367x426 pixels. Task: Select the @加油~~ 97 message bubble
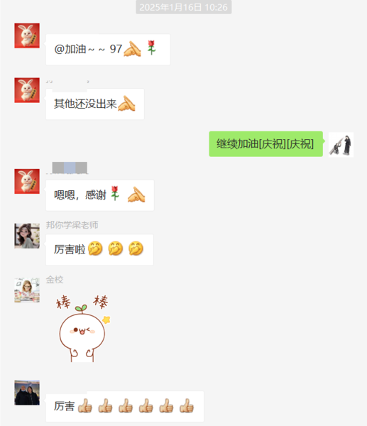point(108,50)
